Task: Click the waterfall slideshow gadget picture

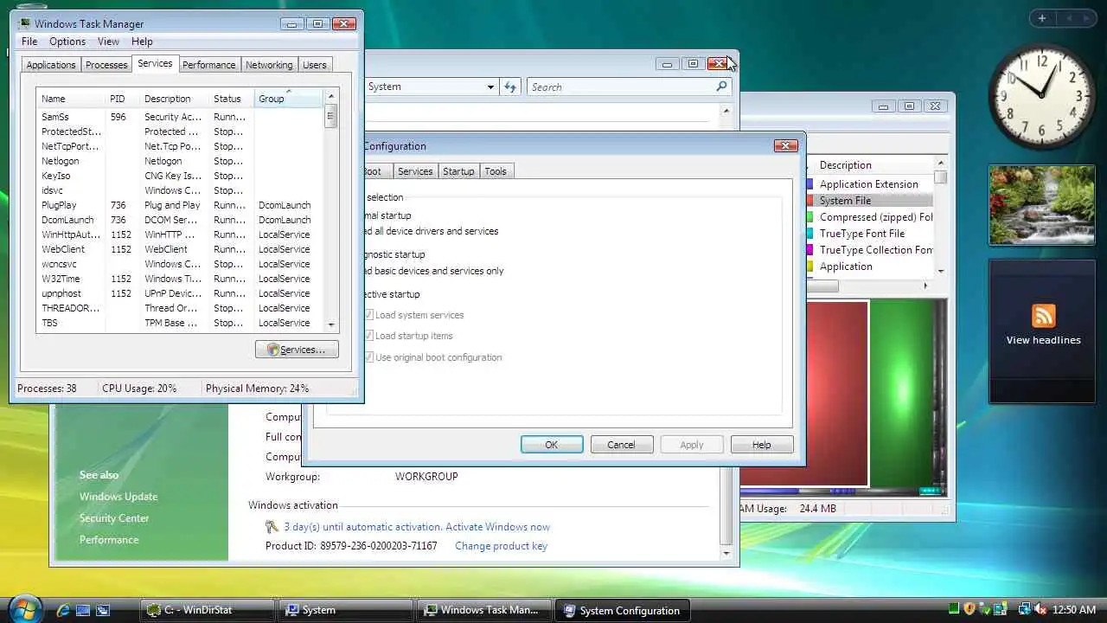Action: [1043, 205]
